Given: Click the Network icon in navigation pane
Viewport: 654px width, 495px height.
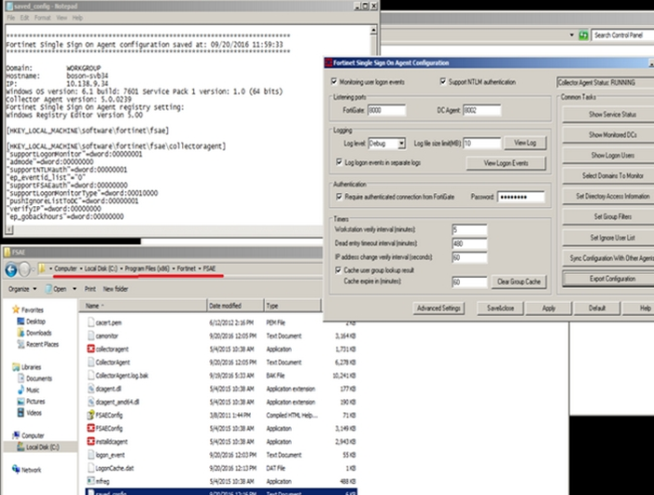Looking at the screenshot, I should click(x=12, y=470).
